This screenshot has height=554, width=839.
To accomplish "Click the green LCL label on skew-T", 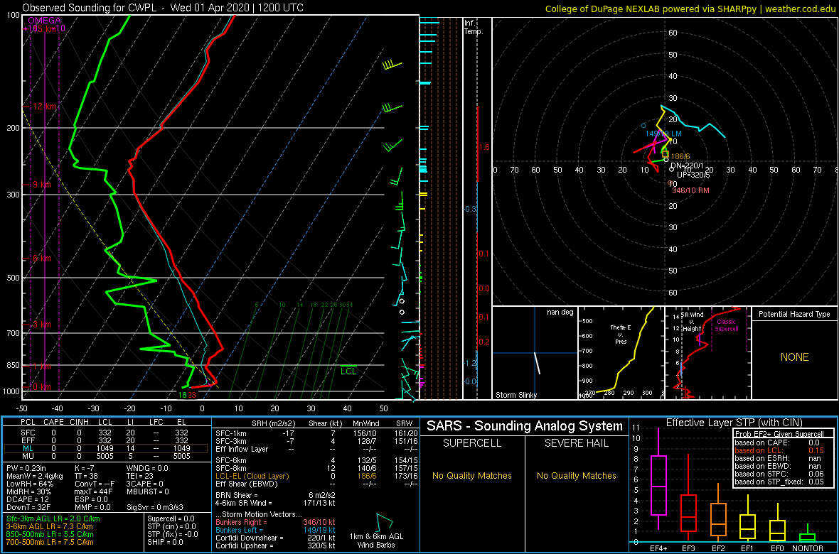I will coord(348,371).
